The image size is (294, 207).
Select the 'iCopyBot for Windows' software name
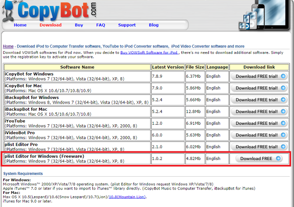pos(29,74)
